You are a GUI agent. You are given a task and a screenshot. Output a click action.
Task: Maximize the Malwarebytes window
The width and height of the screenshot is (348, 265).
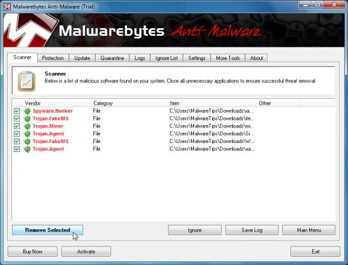[317, 5]
